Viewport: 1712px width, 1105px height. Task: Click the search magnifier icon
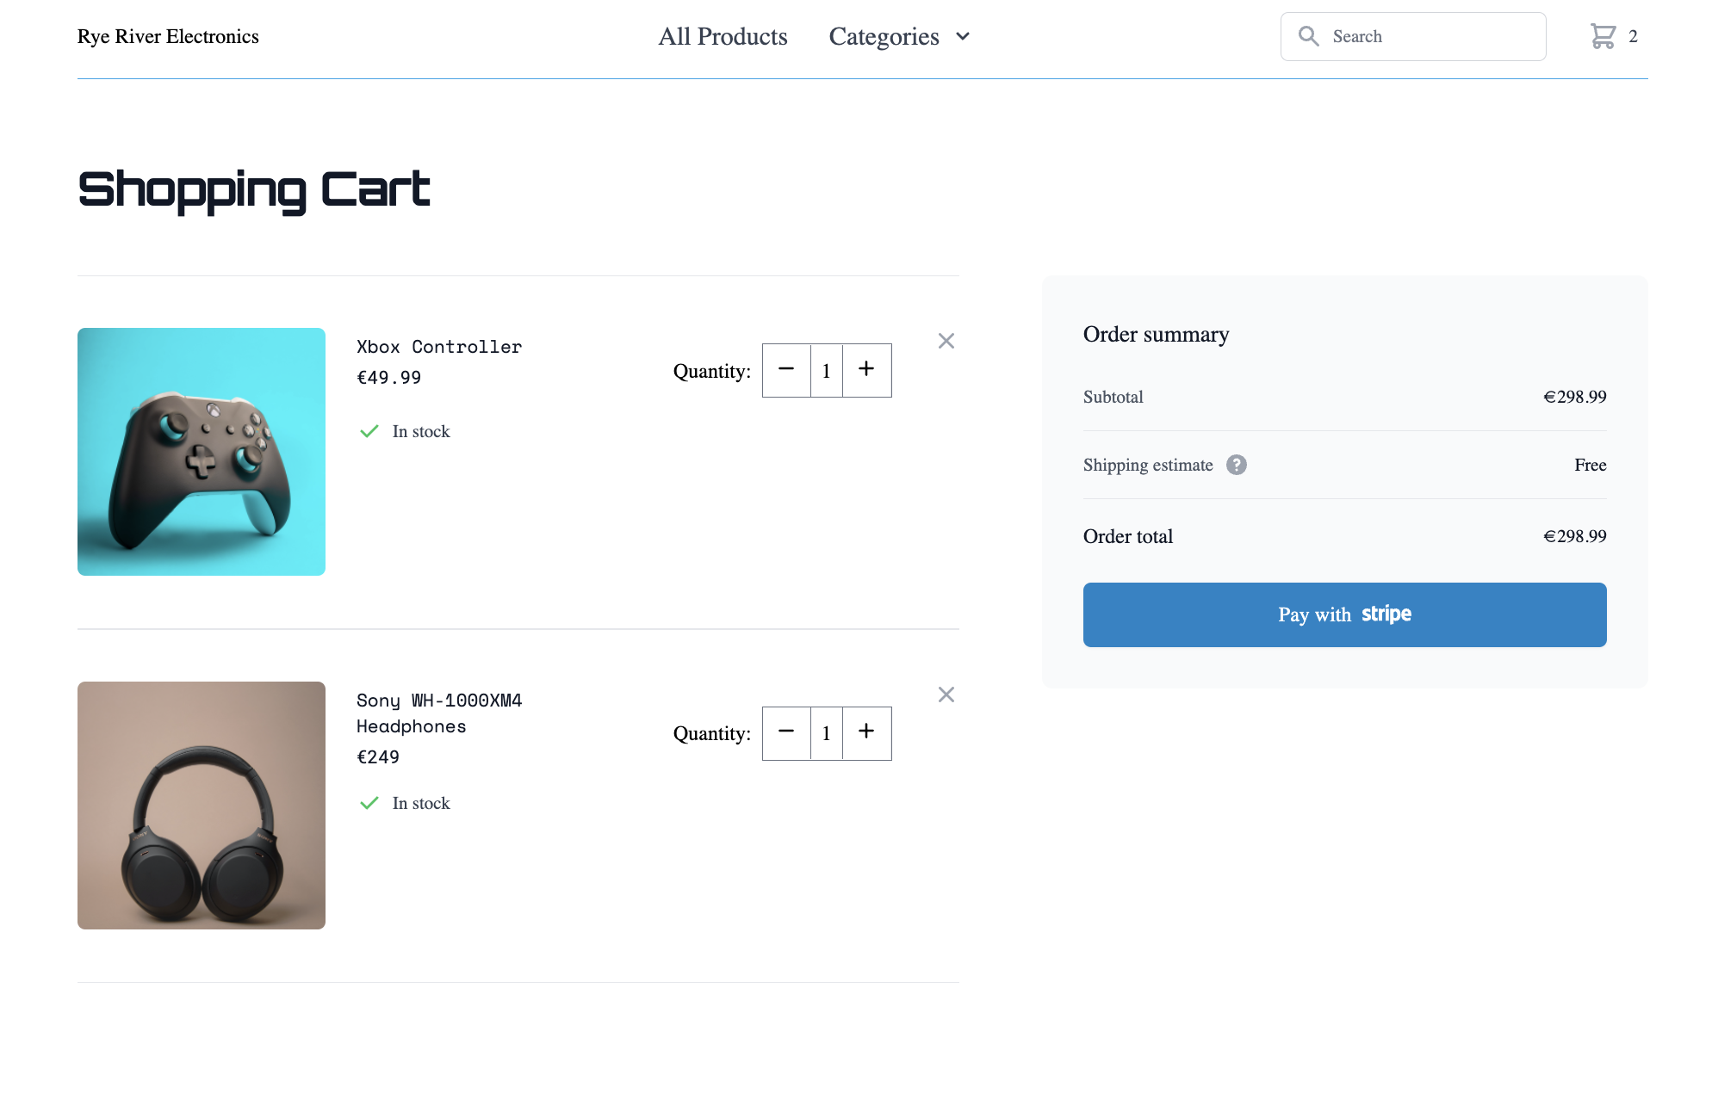[1308, 36]
